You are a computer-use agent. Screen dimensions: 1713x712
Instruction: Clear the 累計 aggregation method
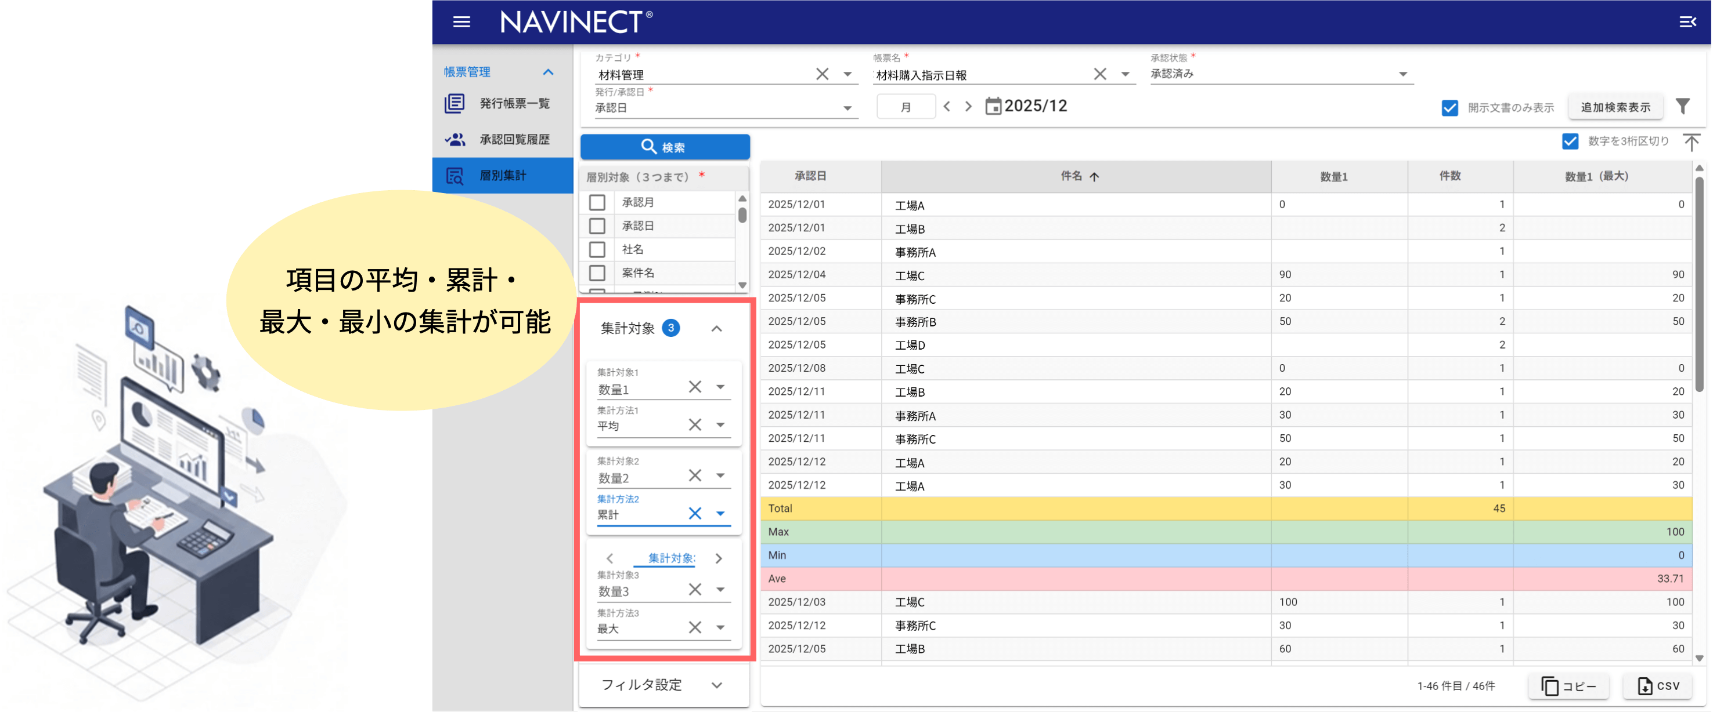tap(694, 513)
